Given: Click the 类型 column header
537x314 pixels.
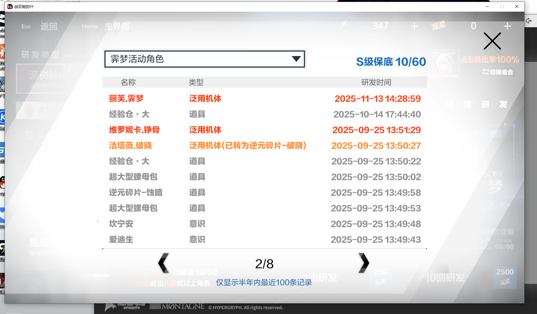Looking at the screenshot, I should pos(196,82).
